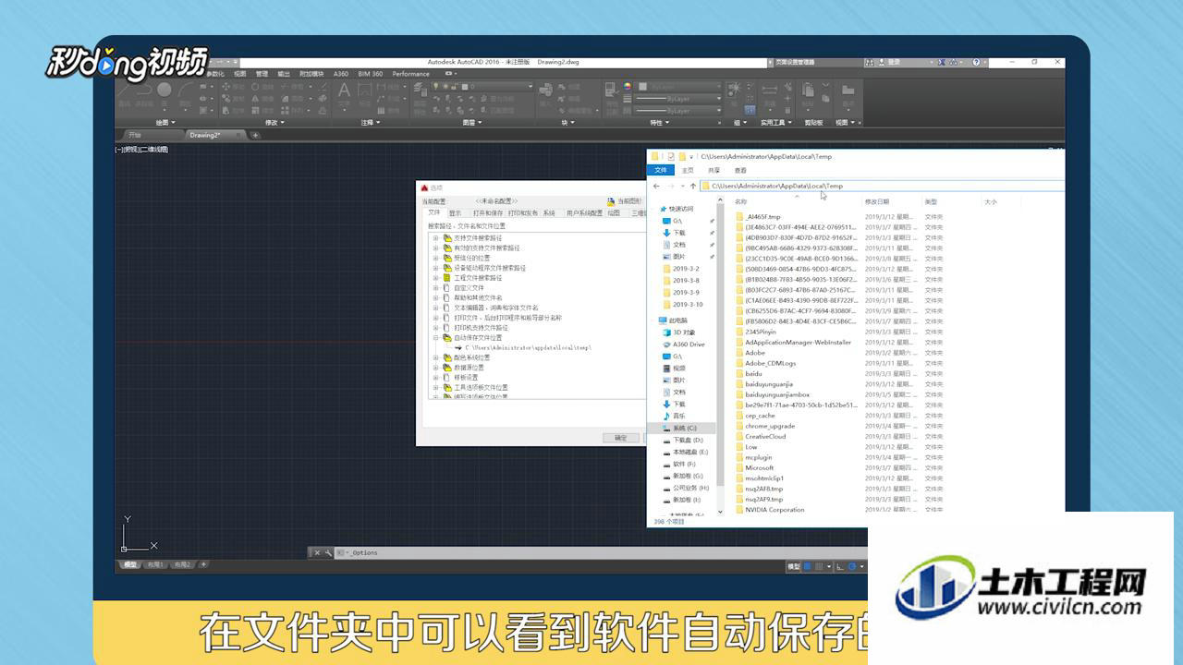Open pinned 下载 folder under quick access
Image resolution: width=1183 pixels, height=665 pixels.
pos(674,233)
